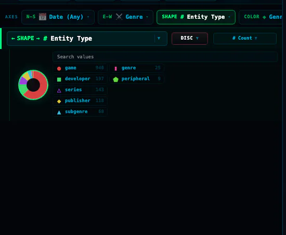Click the green pentagon peripheral icon
Viewport: 286px width, 235px height.
115,80
